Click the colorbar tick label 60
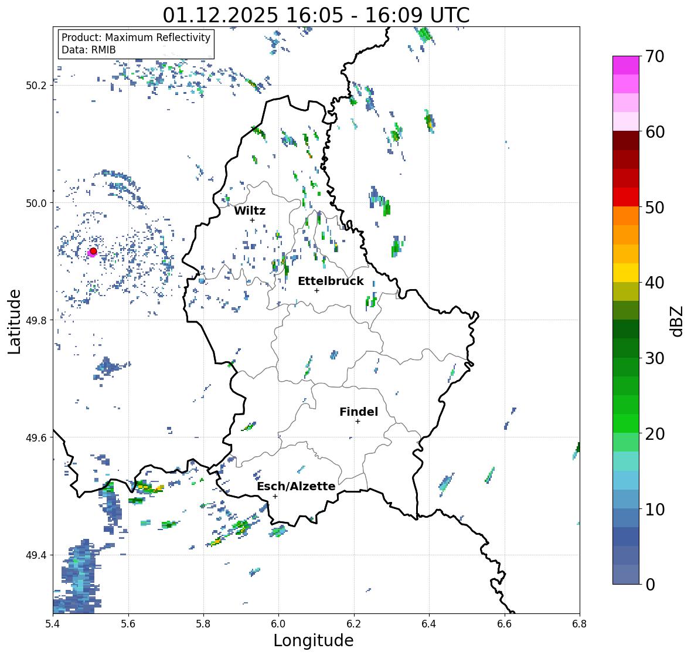 tap(655, 132)
